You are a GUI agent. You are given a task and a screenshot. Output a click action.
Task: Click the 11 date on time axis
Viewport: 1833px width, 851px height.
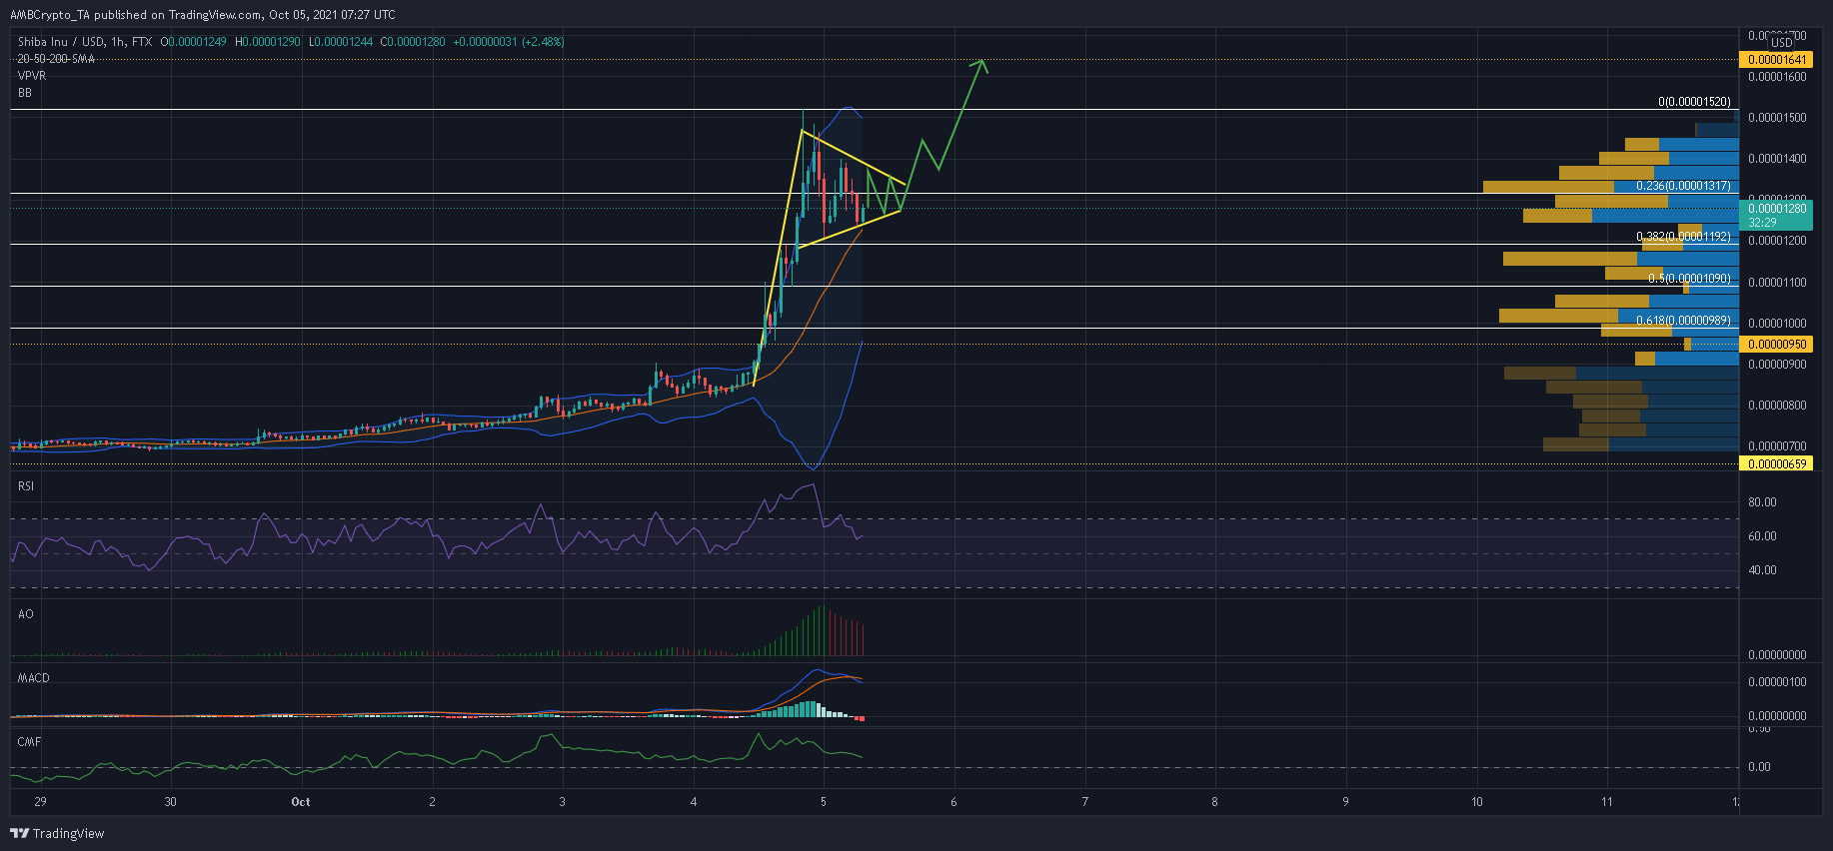[x=1607, y=802]
